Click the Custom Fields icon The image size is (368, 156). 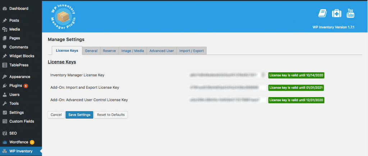tap(4, 121)
